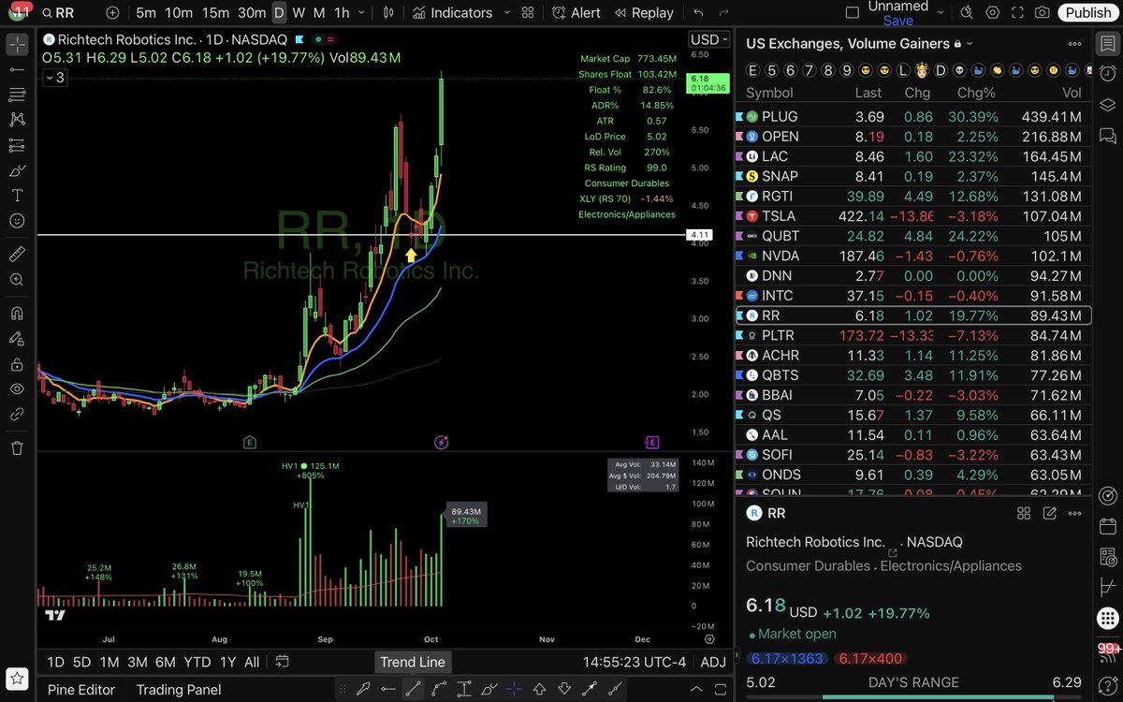1123x702 pixels.
Task: Open the alerts clock sidebar icon
Action: (1107, 74)
